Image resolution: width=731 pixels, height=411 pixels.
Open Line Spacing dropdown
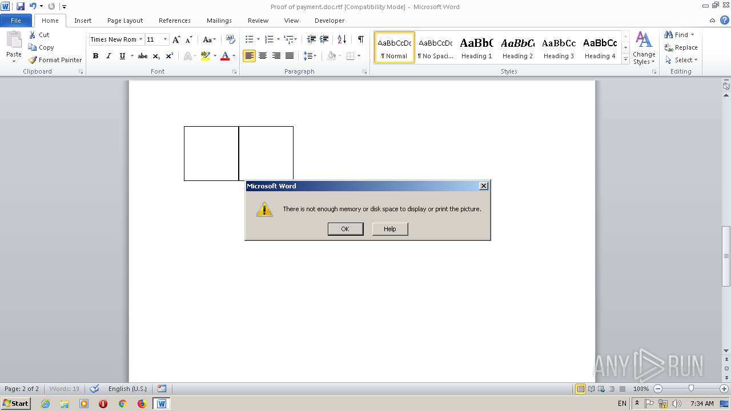coord(310,56)
